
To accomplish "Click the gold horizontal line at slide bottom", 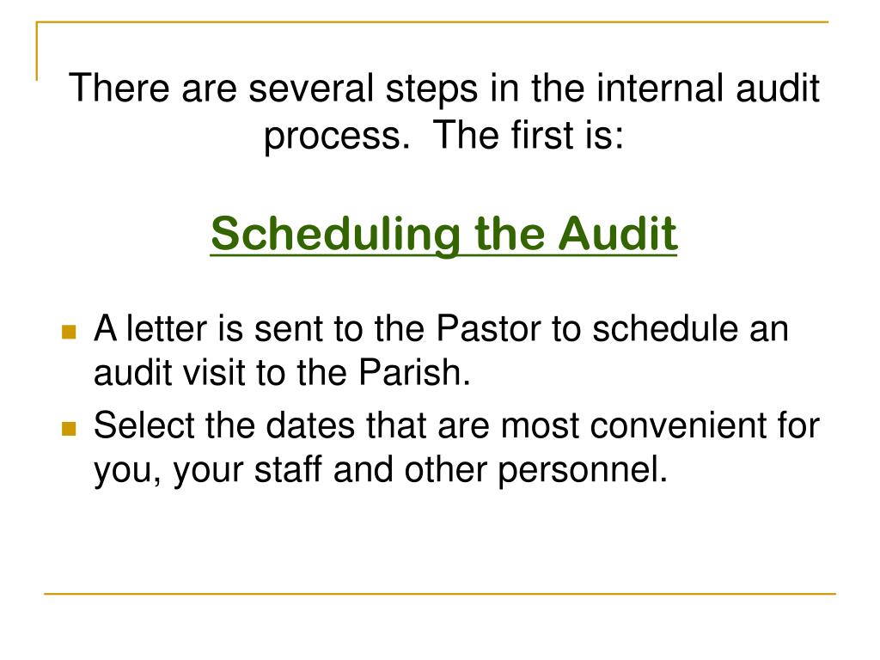I will coord(440,593).
